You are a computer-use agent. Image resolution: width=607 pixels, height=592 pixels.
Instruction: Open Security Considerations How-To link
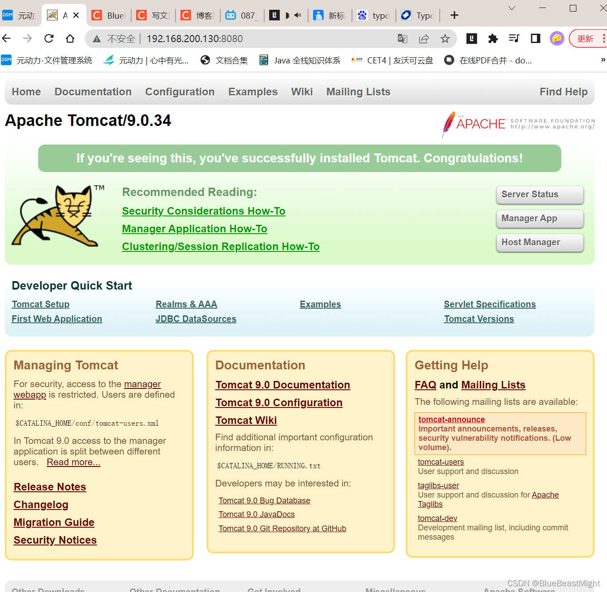click(x=204, y=211)
